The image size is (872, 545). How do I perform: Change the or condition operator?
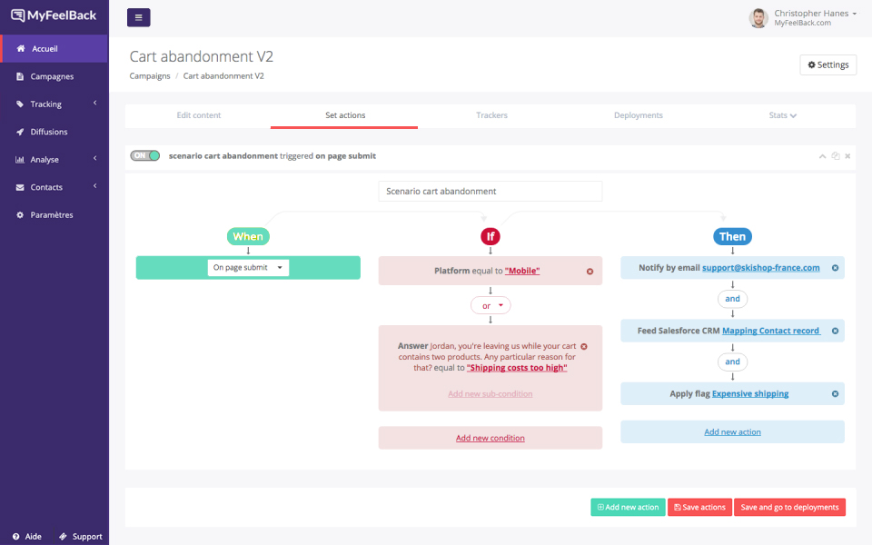[490, 305]
